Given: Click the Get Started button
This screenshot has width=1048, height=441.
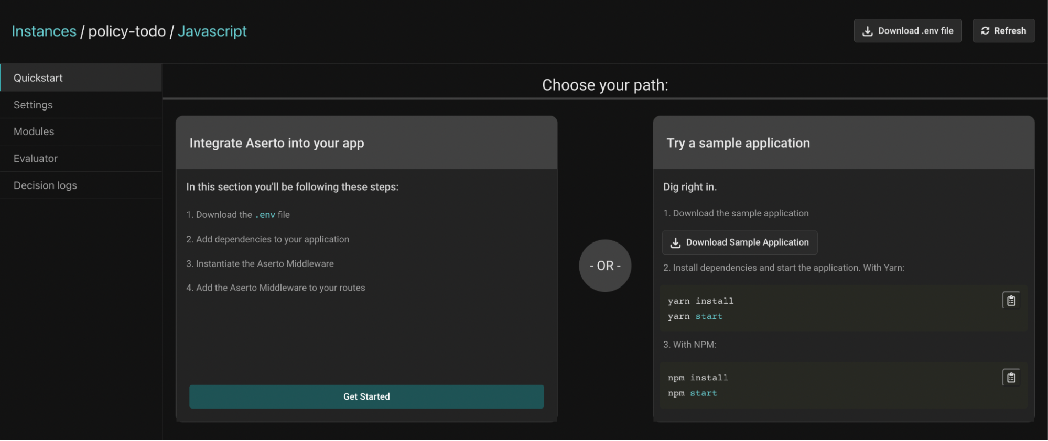Looking at the screenshot, I should pyautogui.click(x=366, y=396).
